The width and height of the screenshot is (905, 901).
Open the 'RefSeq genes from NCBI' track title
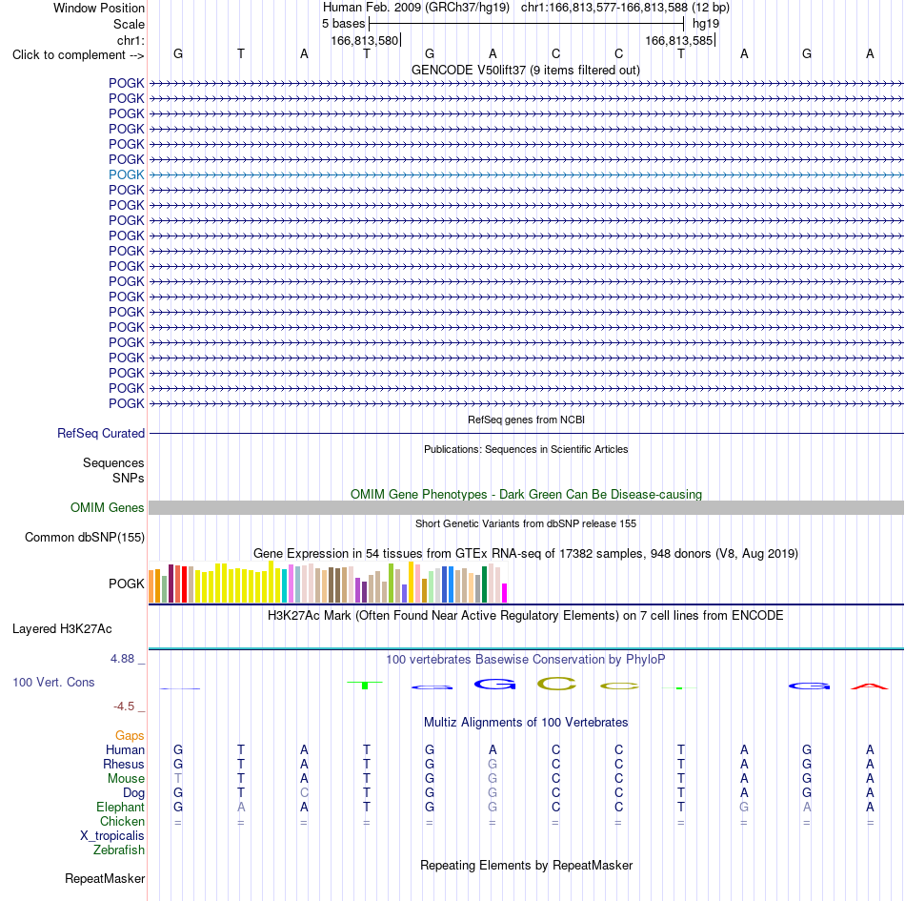[526, 420]
